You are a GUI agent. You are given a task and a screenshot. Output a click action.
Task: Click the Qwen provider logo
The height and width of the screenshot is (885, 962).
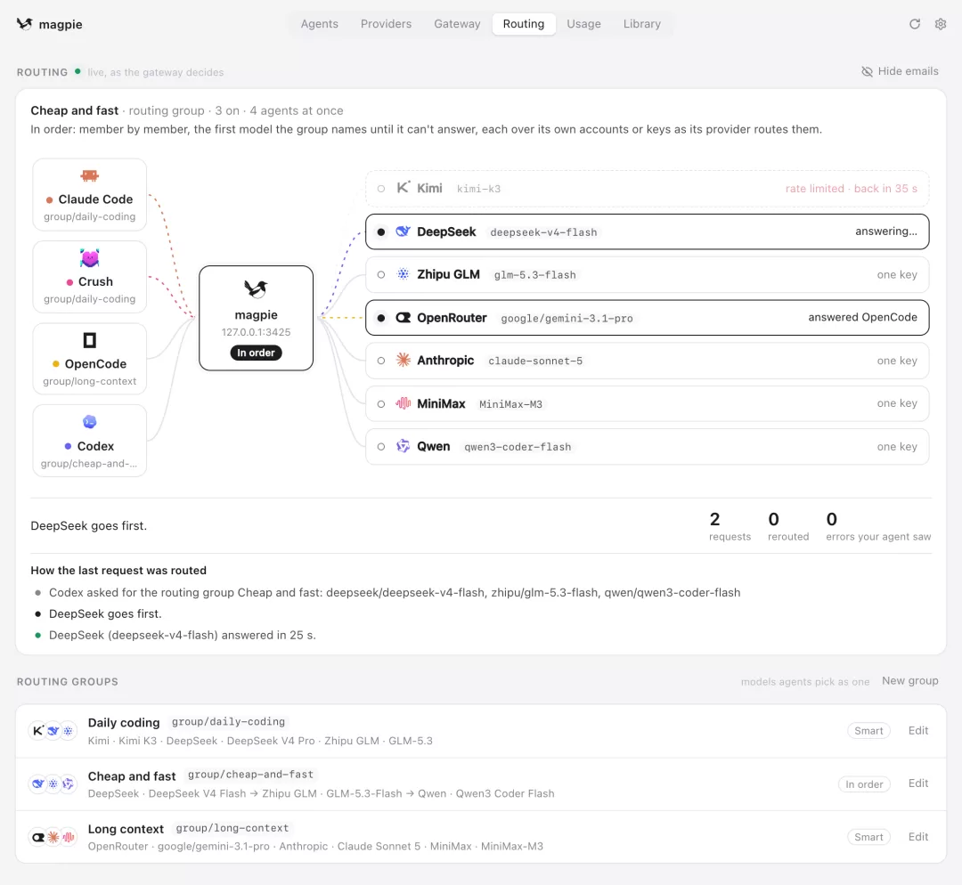[x=404, y=446]
